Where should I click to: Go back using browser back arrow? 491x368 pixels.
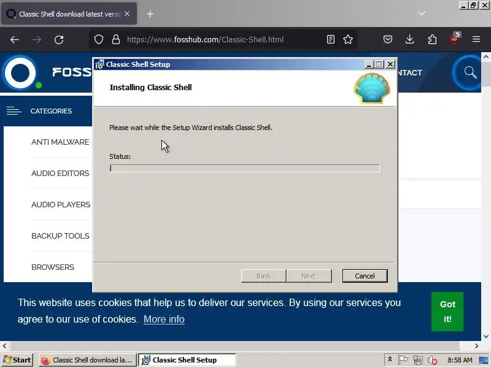15,40
